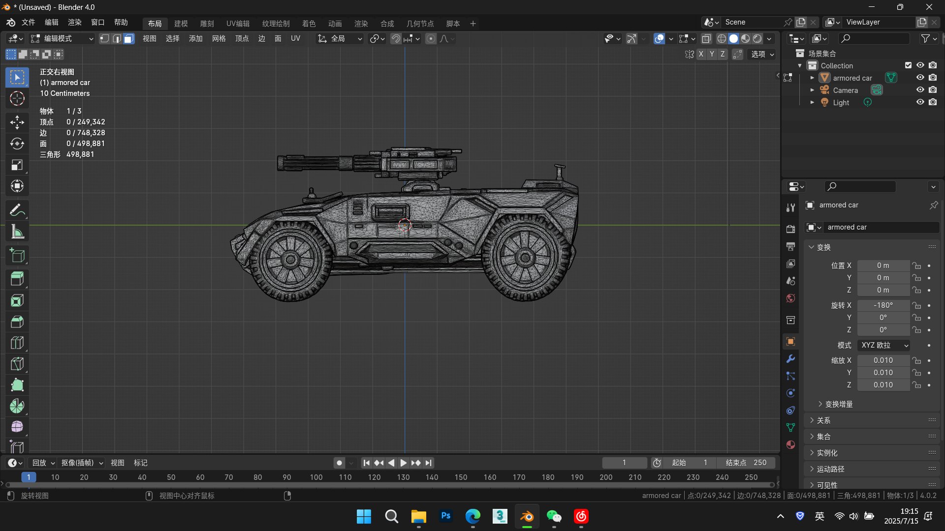
Task: Uncheck Collection exclude checkbox
Action: tap(908, 65)
